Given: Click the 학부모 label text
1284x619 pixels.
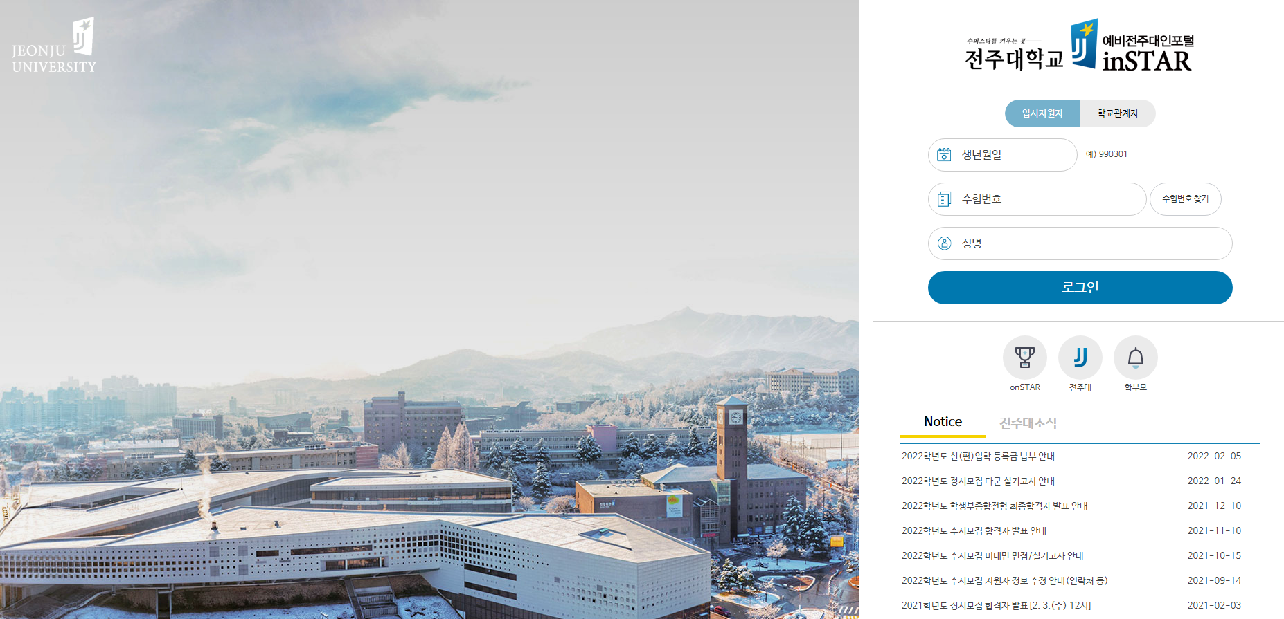Looking at the screenshot, I should click(x=1136, y=387).
